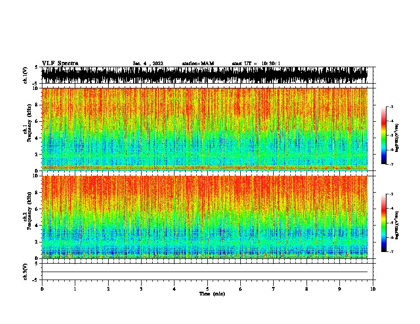Click the "ch.1(V)" axis label
This screenshot has height=324, width=420.
tap(25, 75)
